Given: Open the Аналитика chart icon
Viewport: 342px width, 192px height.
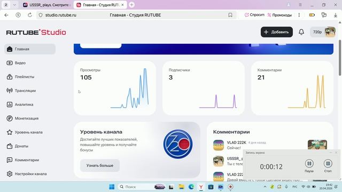Looking at the screenshot, I should tap(10, 105).
